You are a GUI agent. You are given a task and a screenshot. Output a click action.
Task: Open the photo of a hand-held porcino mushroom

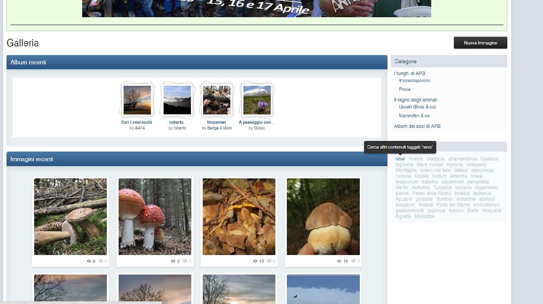[323, 217]
